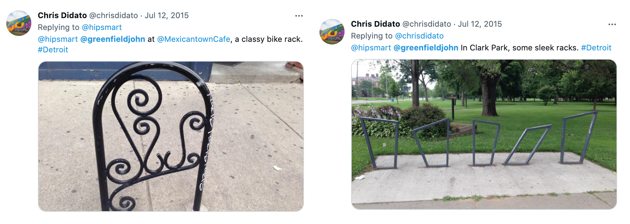The width and height of the screenshot is (630, 224).
Task: Open the Chris Didato name on the right tweet
Action: (375, 24)
